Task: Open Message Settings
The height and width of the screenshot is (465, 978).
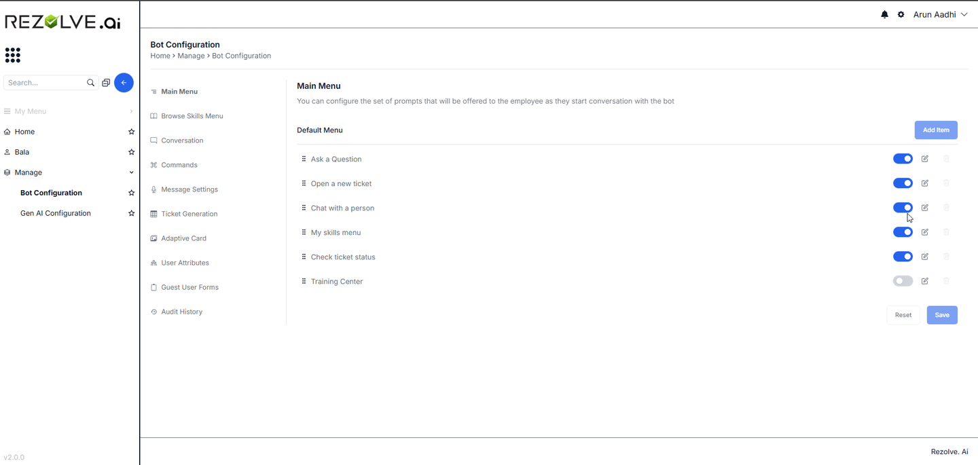Action: (x=184, y=189)
